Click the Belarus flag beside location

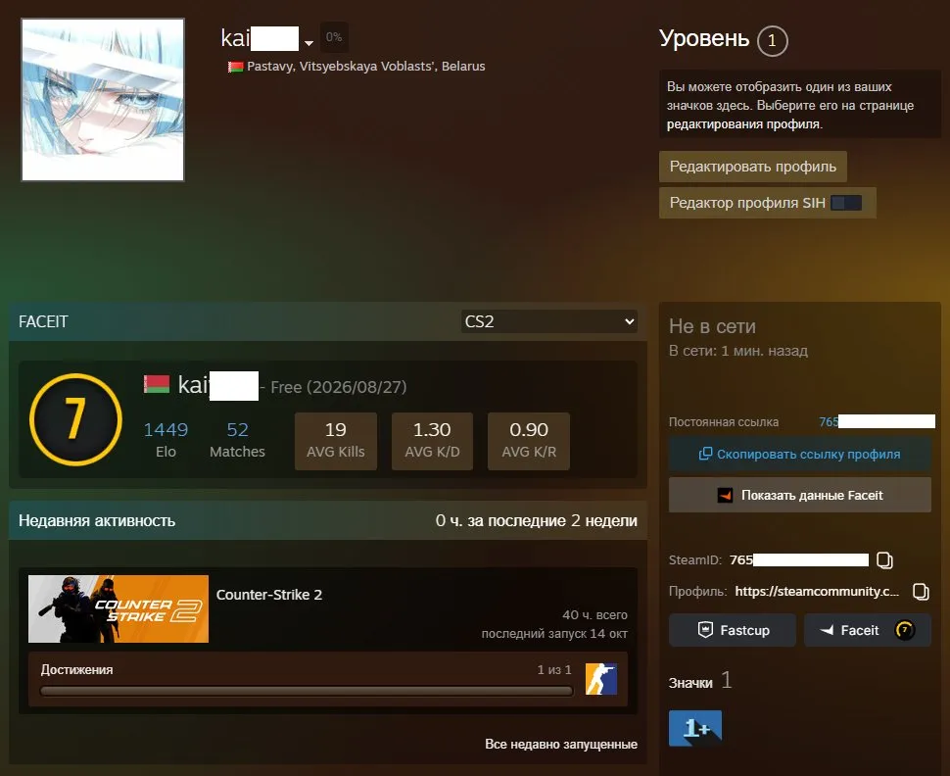click(x=235, y=67)
